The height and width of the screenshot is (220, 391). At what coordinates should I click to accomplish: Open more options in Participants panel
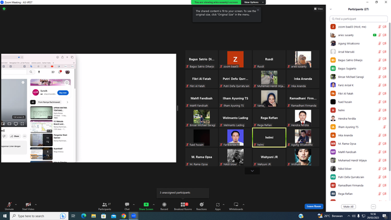(373, 207)
